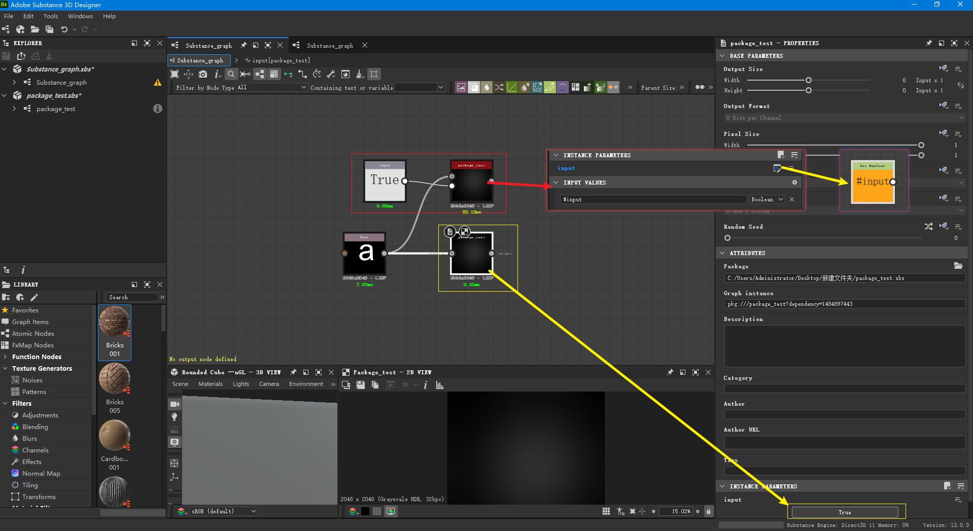
Task: Save the current 2D view with the floppy icon
Action: [x=361, y=384]
